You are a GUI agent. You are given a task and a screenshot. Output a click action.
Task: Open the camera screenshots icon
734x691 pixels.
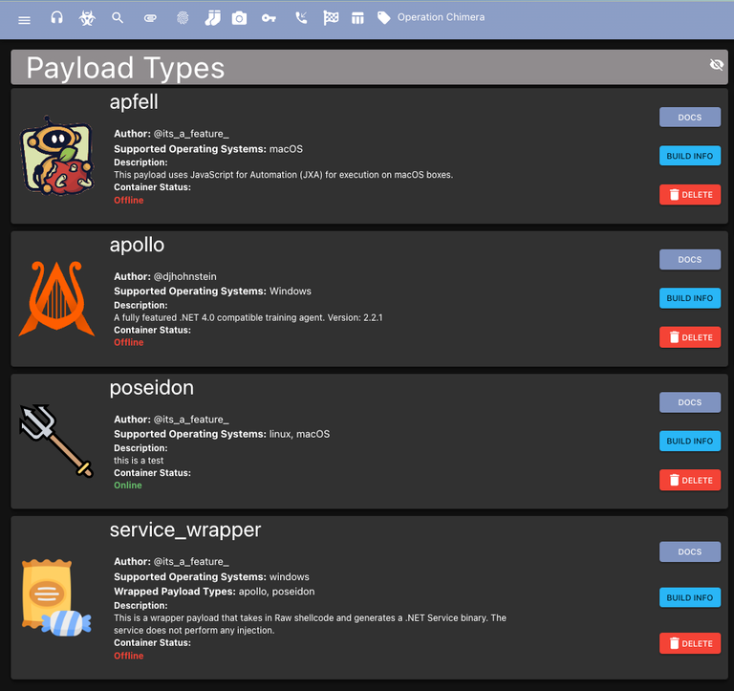239,18
